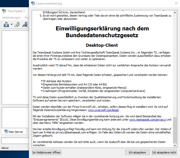Click the Desktop-Client heading in license text

click(x=102, y=45)
